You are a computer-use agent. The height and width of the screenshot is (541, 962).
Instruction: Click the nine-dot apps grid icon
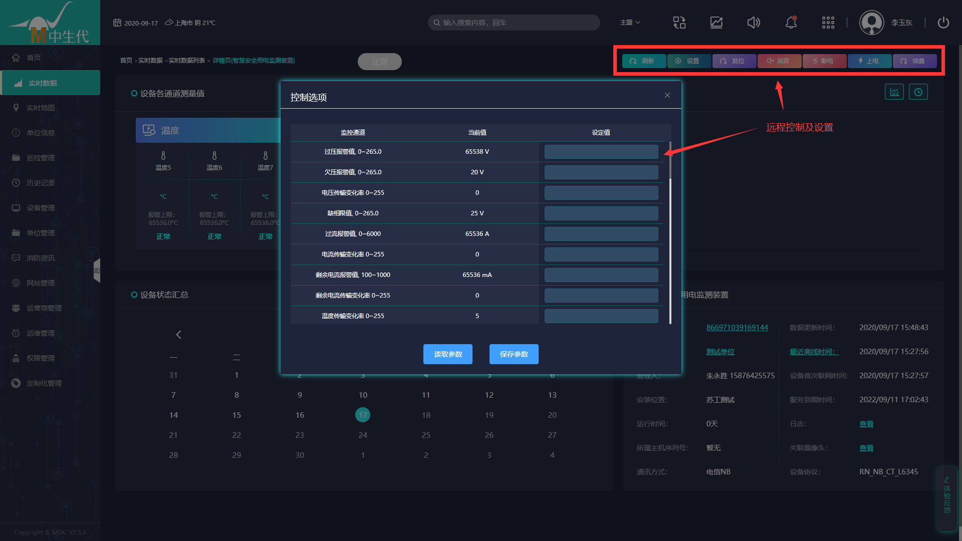pyautogui.click(x=828, y=23)
